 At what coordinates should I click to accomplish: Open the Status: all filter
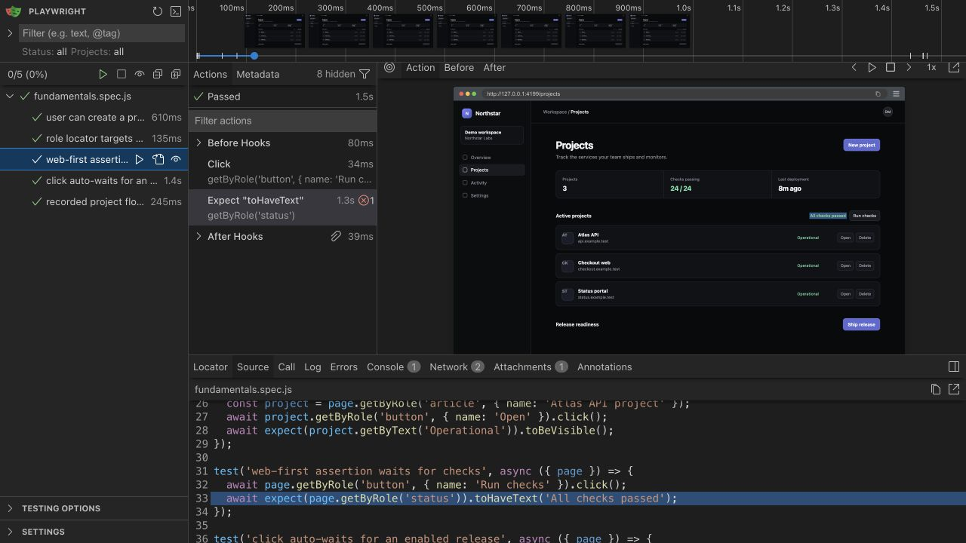(x=45, y=51)
